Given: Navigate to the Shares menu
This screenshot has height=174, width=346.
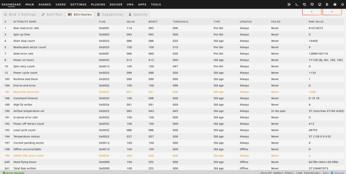Looking at the screenshot, I should 45,4.
